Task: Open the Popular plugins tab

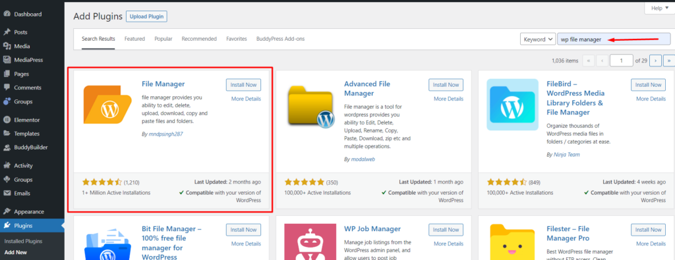Action: [x=163, y=39]
